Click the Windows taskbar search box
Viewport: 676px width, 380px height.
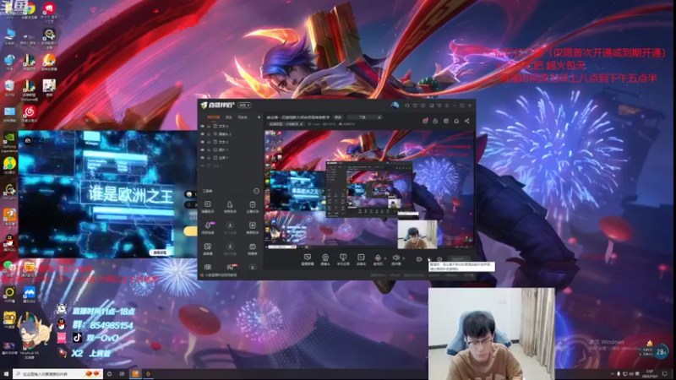click(x=58, y=373)
